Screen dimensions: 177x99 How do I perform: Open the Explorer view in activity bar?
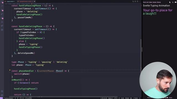pos(2,2)
